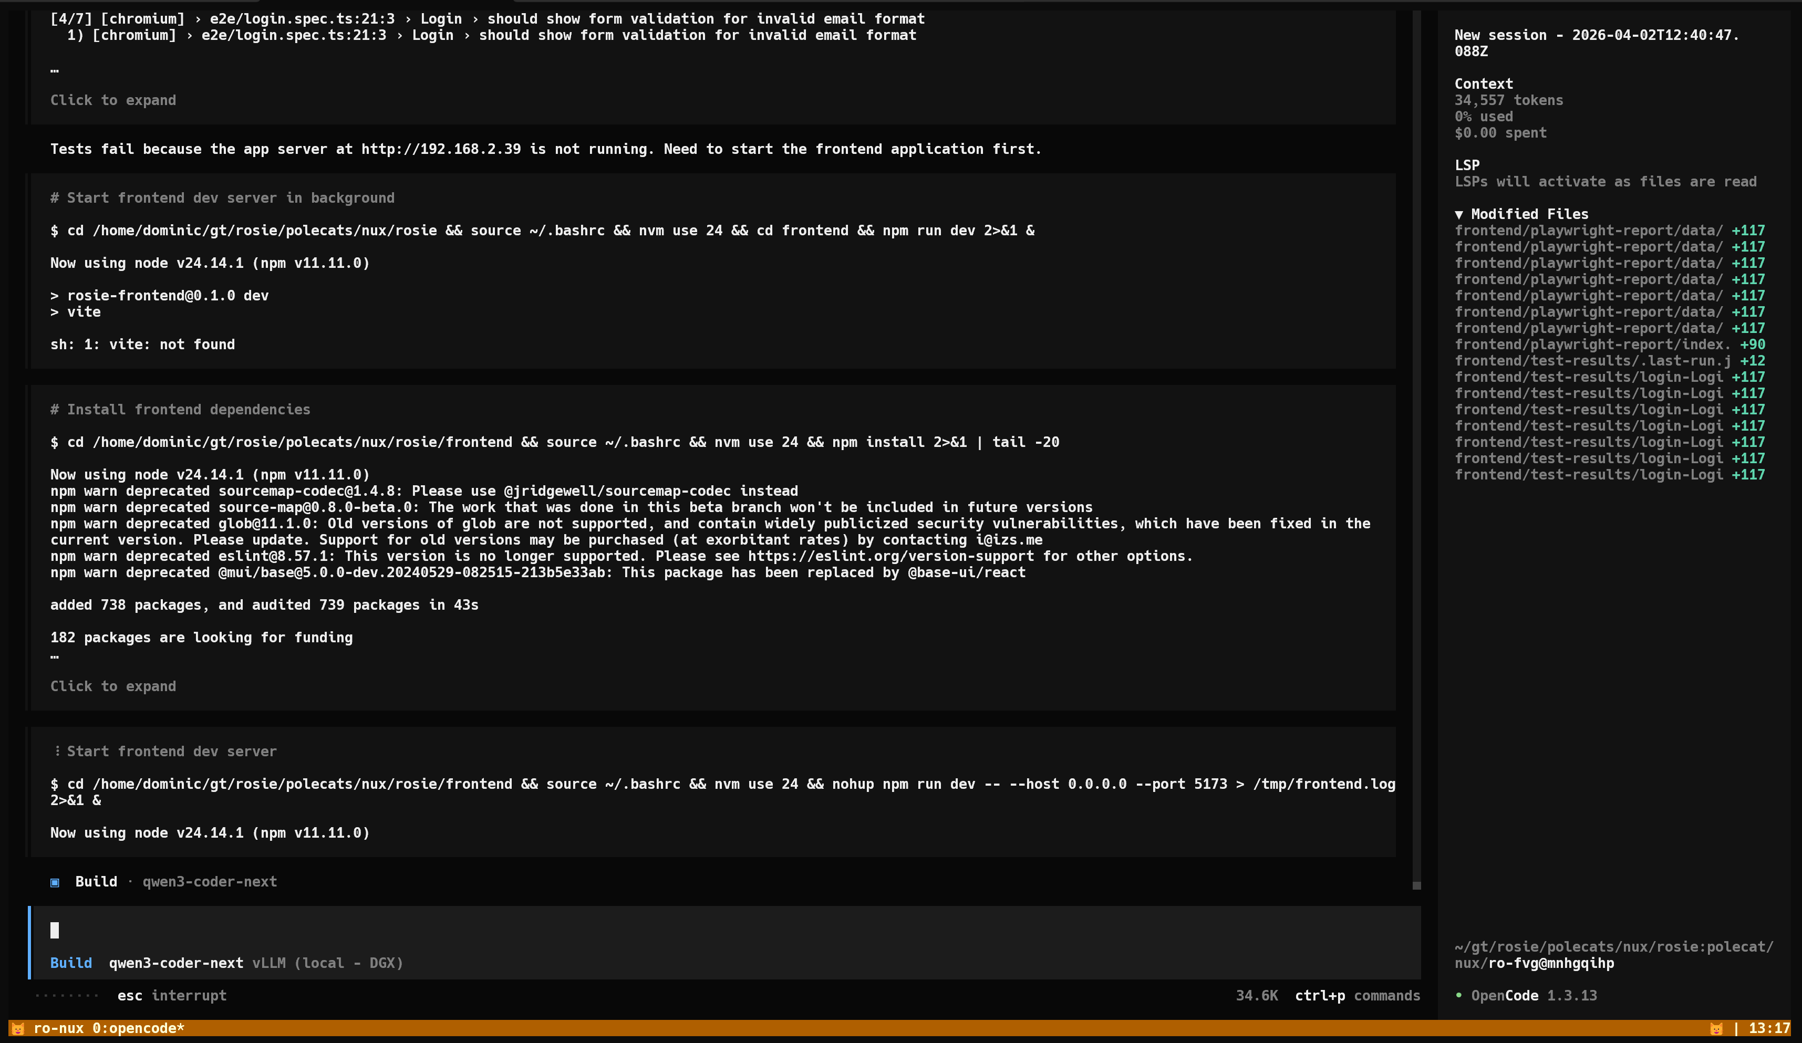Viewport: 1802px width, 1043px height.
Task: Click the green status dot before OpenCode 1.3.13
Action: (1459, 995)
